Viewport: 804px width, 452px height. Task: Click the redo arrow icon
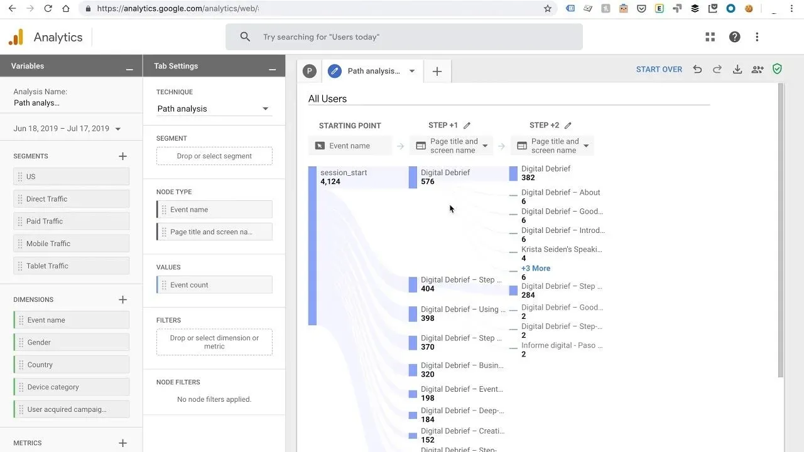tap(717, 70)
